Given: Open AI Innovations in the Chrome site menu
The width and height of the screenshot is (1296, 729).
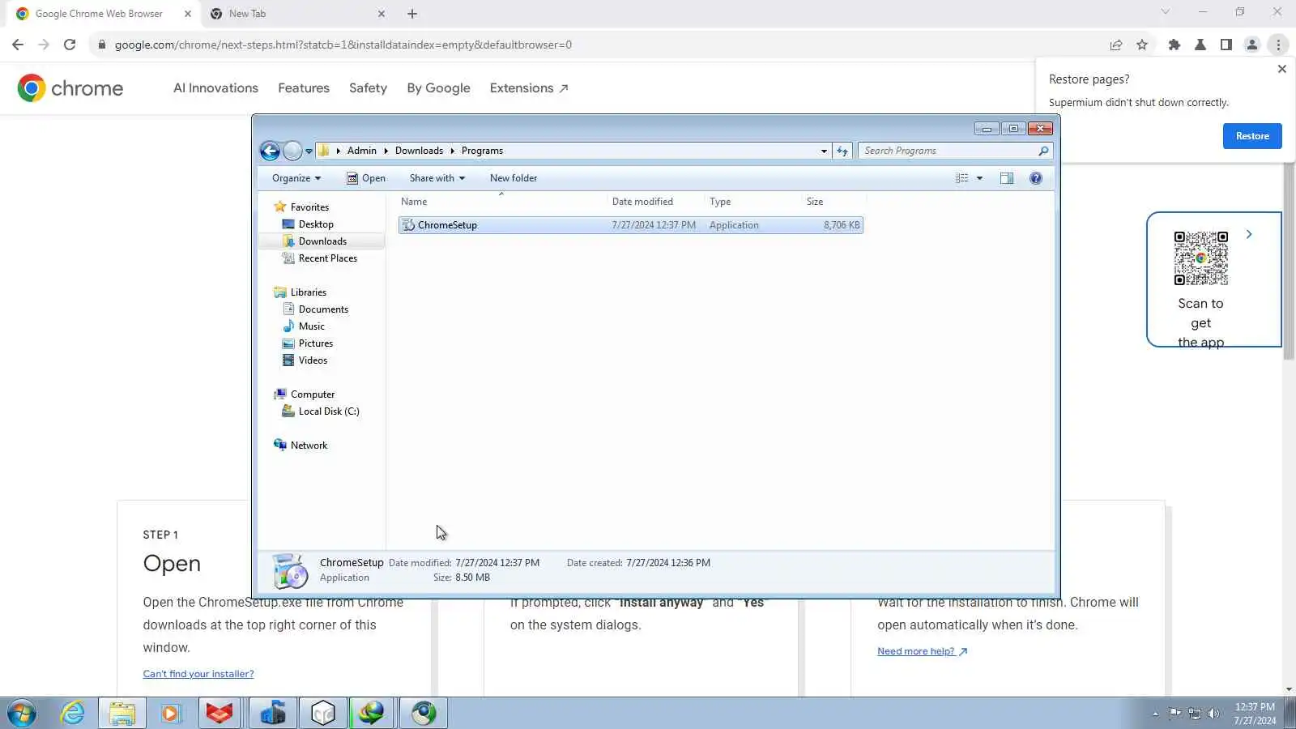Looking at the screenshot, I should 215,88.
